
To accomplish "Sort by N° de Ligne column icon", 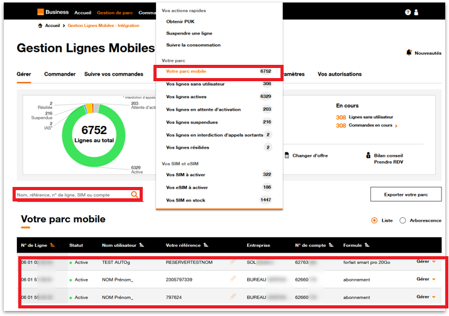I will coord(53,245).
